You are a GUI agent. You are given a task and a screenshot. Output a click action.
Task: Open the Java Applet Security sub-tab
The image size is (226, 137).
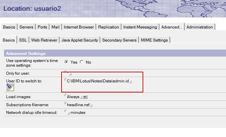[80, 40]
